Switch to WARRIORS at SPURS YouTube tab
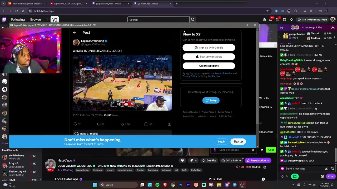The width and height of the screenshot is (337, 189). 69,4
